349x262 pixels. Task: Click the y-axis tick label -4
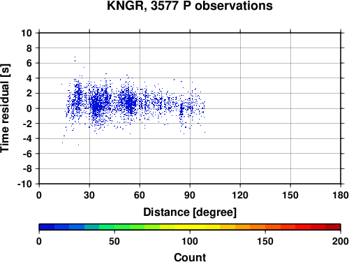tap(27, 138)
